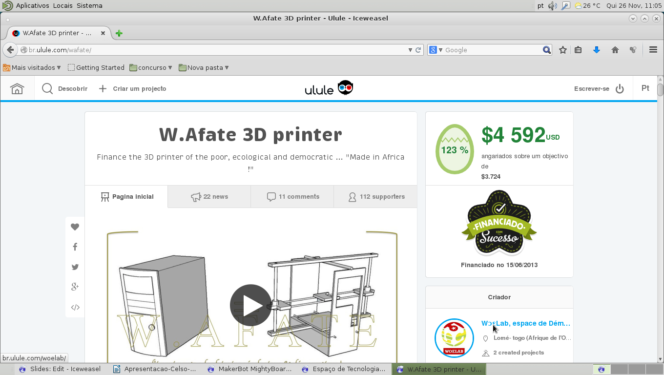664x375 pixels.
Task: Expand the concurso bookmark folder
Action: click(151, 67)
